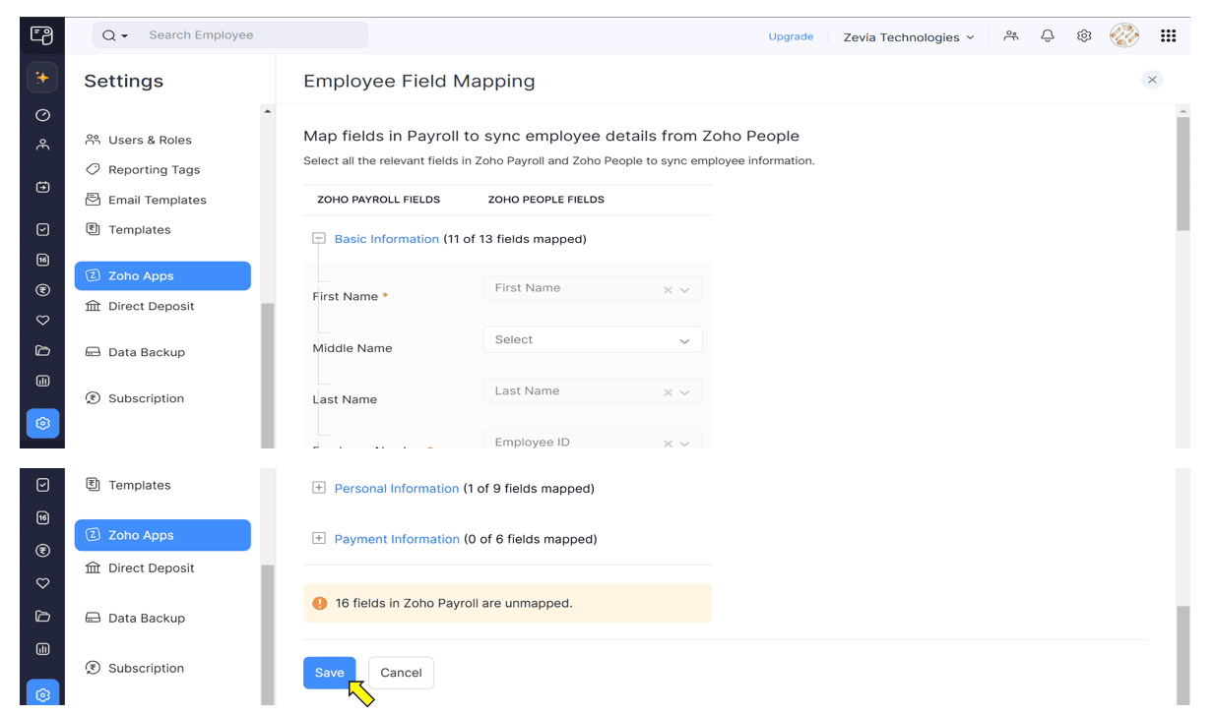Click the settings list scroll-up arrow
1216x716 pixels.
(267, 111)
